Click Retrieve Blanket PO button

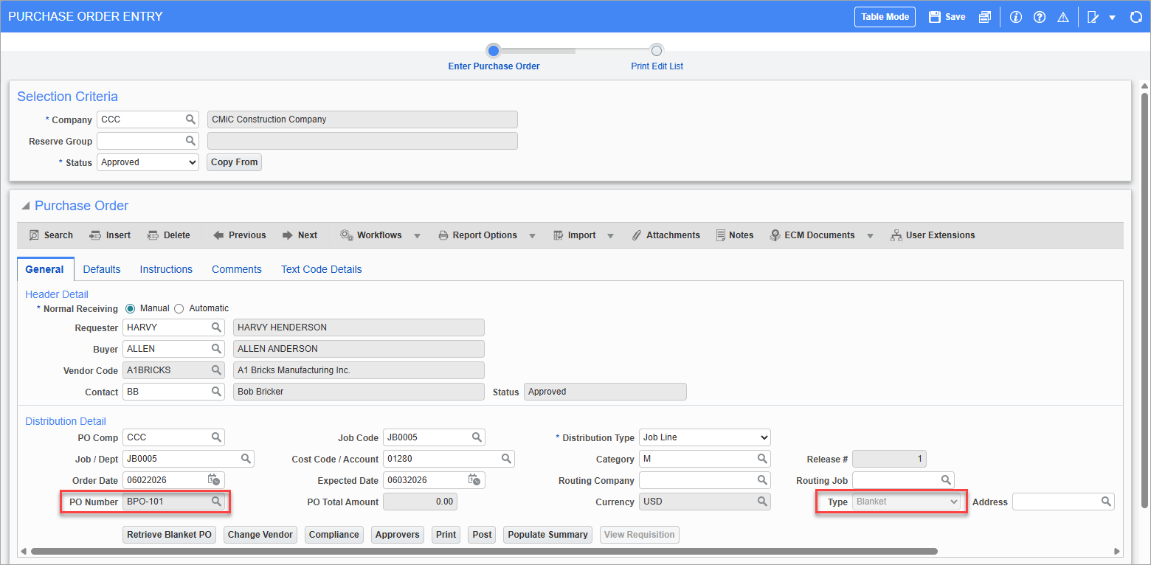tap(170, 535)
